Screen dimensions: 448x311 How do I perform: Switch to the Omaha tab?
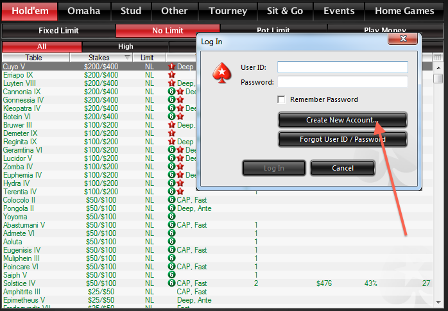(84, 11)
